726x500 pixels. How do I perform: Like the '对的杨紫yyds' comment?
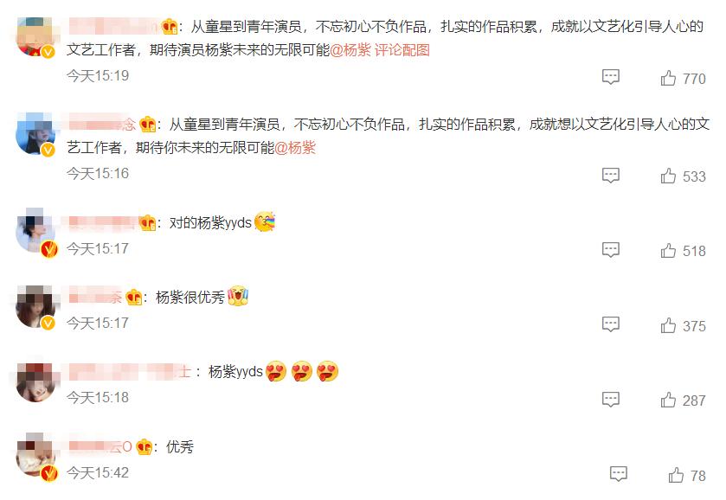coord(668,251)
